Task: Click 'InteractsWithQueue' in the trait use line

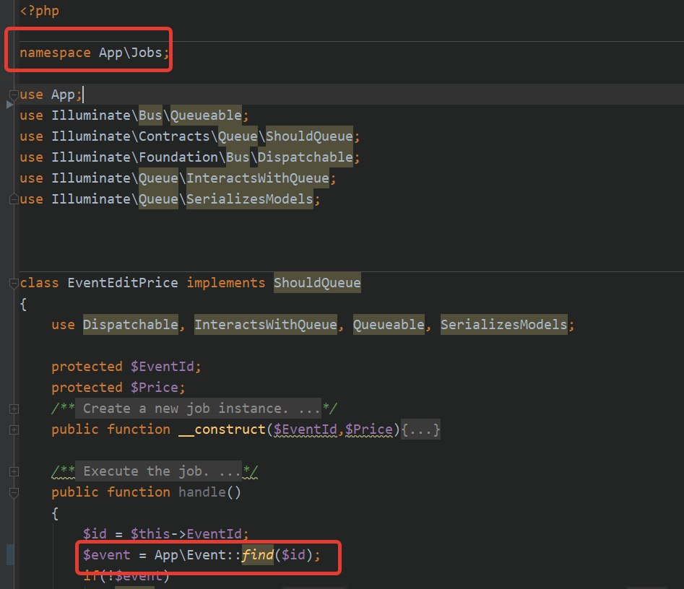Action: (266, 325)
